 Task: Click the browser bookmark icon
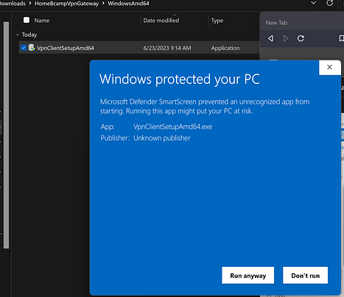pos(341,38)
